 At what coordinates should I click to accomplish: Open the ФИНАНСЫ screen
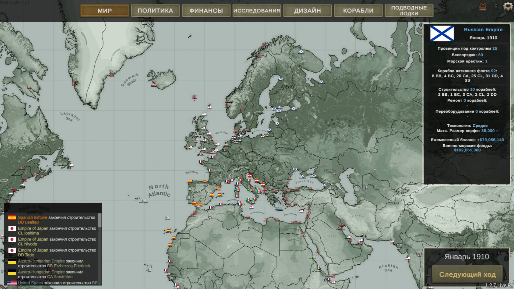[206, 11]
